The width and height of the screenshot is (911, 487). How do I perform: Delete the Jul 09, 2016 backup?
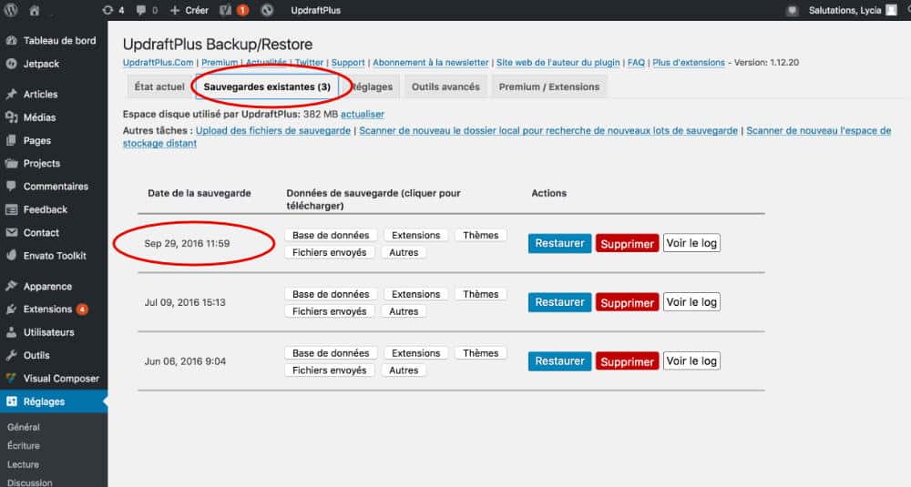coord(628,302)
